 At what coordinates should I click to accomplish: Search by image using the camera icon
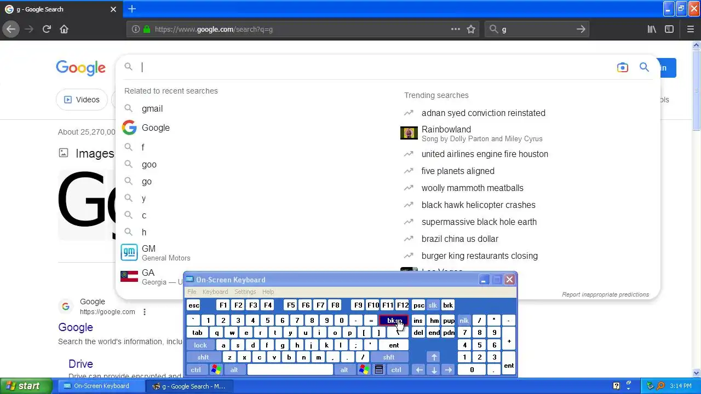coord(623,67)
